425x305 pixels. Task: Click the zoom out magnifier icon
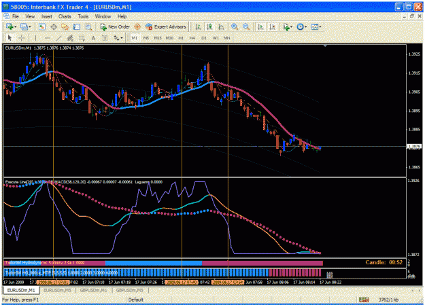pos(246,26)
